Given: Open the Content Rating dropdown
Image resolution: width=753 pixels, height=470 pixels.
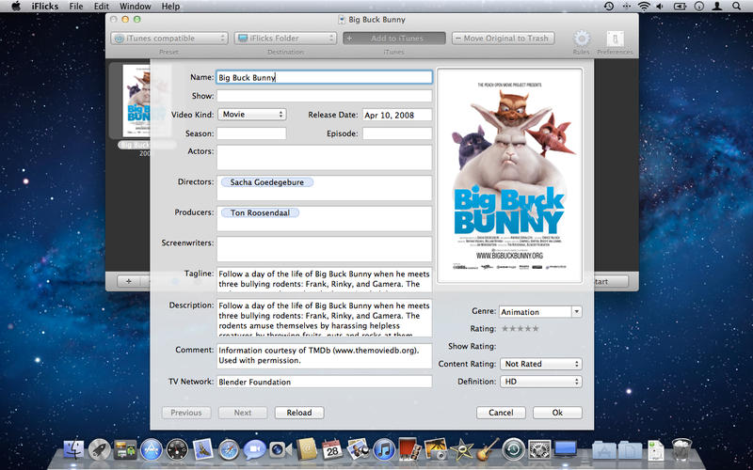Looking at the screenshot, I should coord(540,364).
